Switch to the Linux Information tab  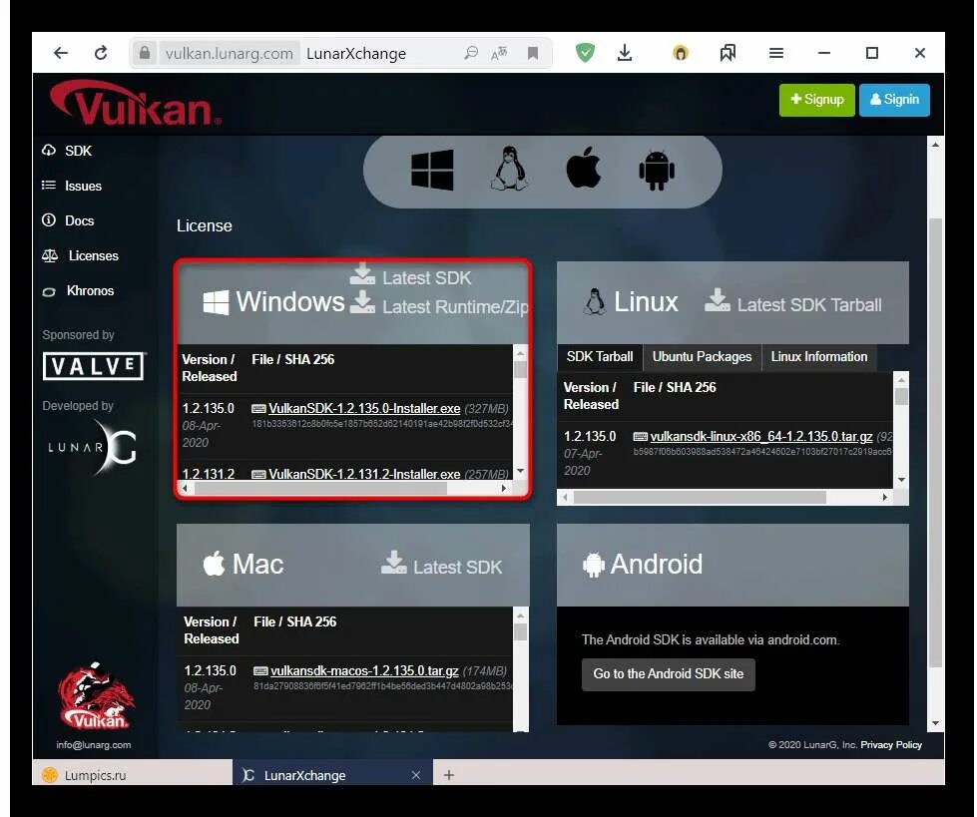point(818,357)
